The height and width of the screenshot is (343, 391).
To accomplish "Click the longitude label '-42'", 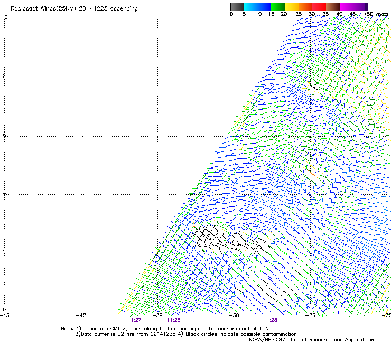I will (81, 316).
